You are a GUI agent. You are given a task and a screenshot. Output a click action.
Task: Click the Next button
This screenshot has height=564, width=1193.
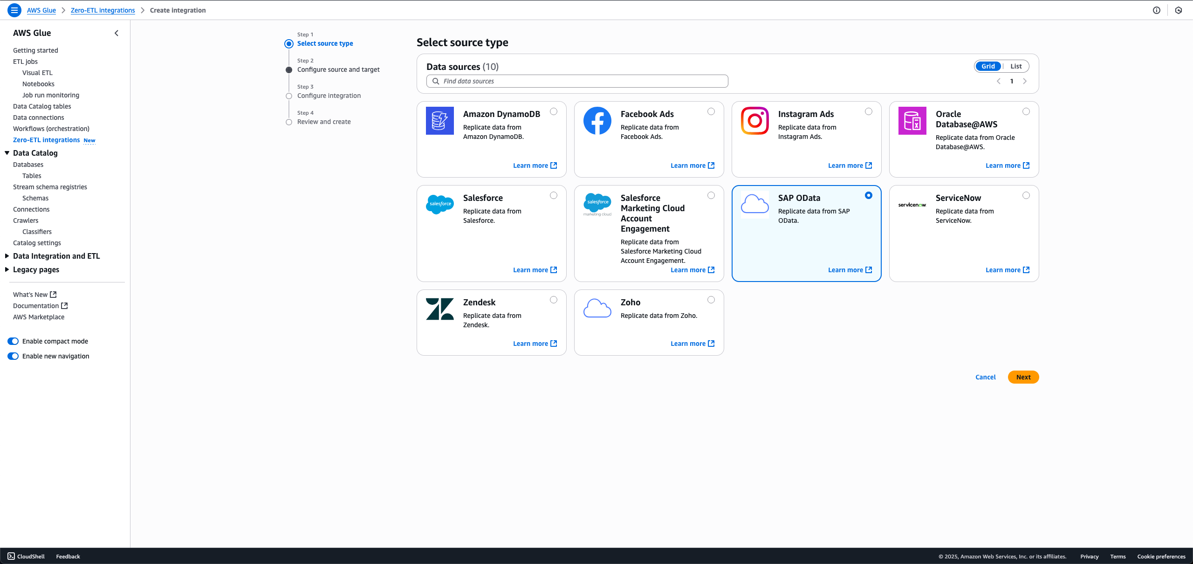pos(1023,377)
